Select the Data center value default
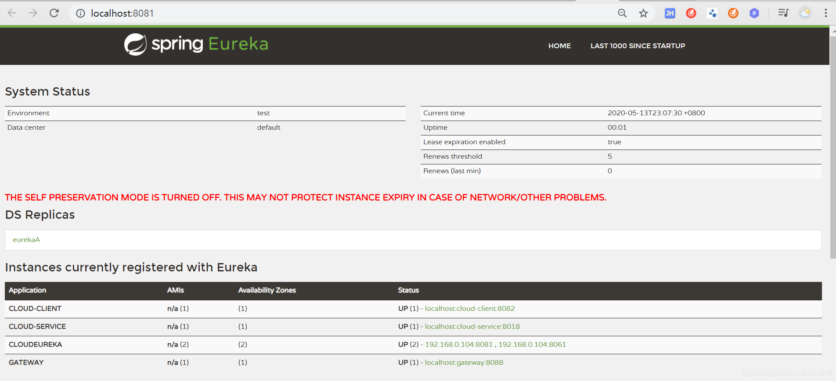 click(x=269, y=128)
